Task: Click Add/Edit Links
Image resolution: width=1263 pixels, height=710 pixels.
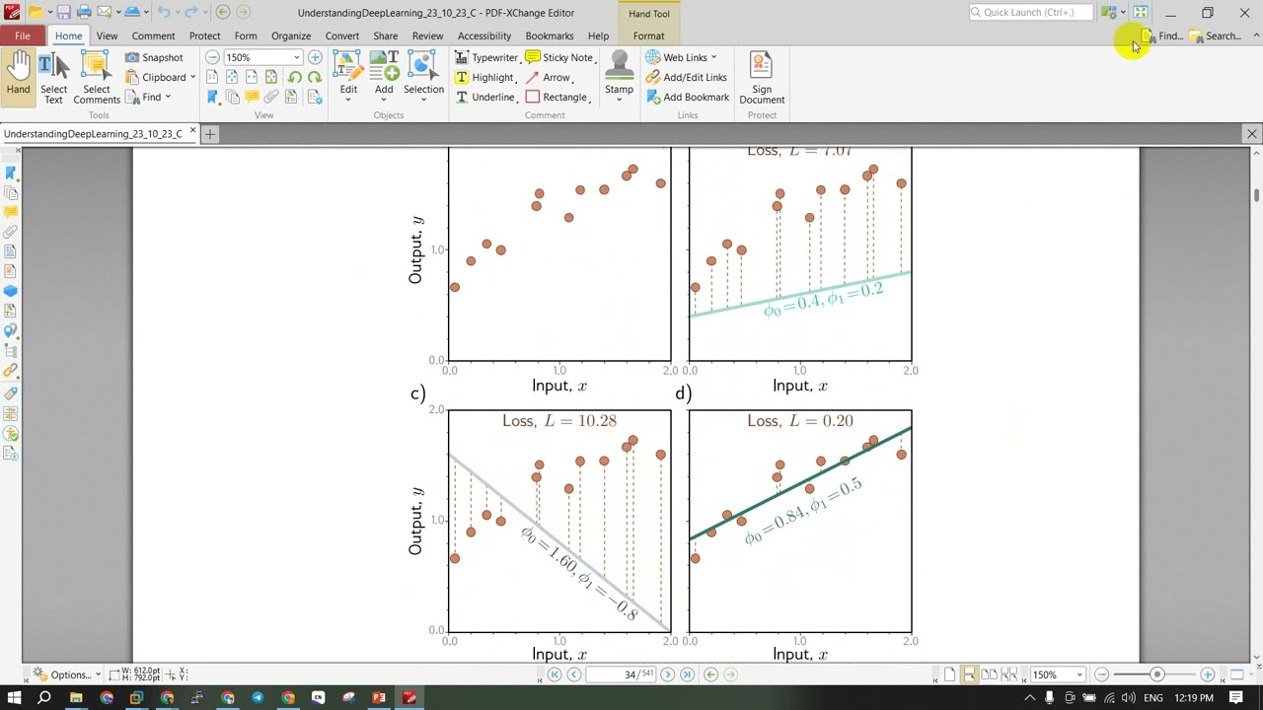Action: pyautogui.click(x=687, y=78)
